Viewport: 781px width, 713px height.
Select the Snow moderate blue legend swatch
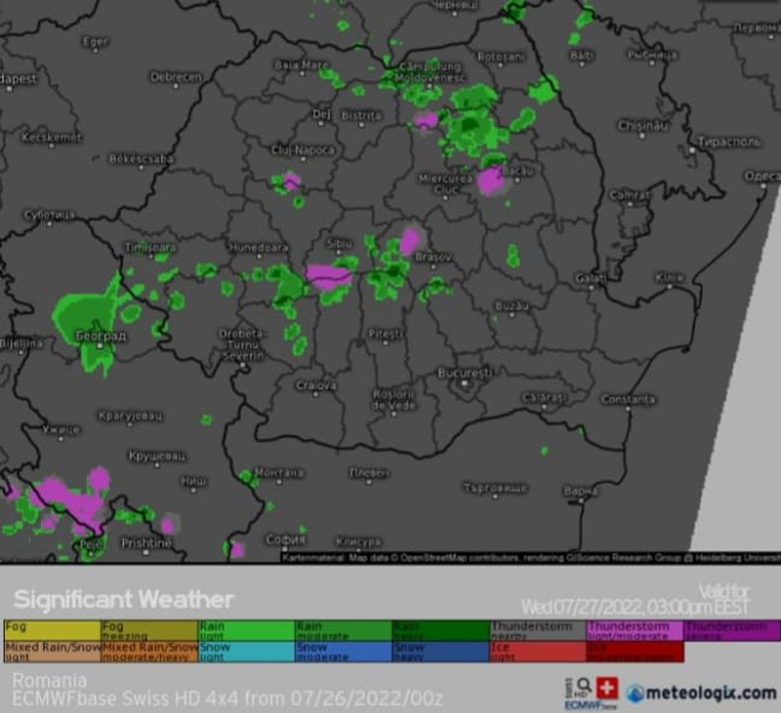click(x=344, y=652)
